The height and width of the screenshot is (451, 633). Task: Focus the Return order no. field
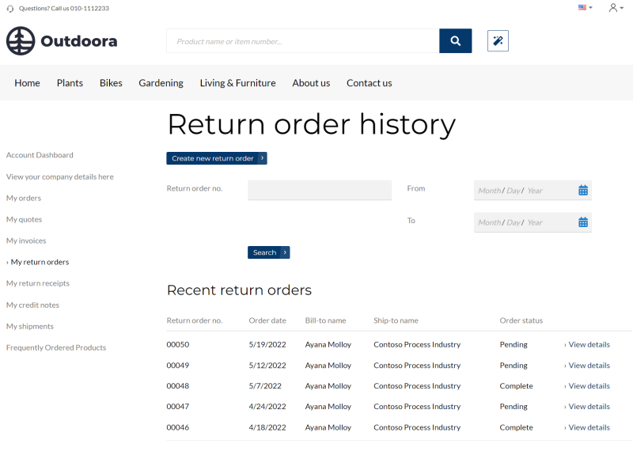[x=320, y=190]
